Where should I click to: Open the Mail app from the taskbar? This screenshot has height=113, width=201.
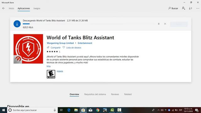pyautogui.click(x=90, y=110)
